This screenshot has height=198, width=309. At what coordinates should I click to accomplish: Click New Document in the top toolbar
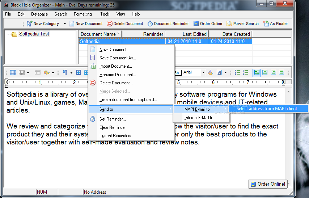[86, 24]
